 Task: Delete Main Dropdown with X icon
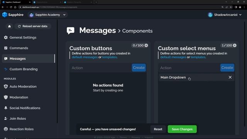pyautogui.click(x=230, y=77)
